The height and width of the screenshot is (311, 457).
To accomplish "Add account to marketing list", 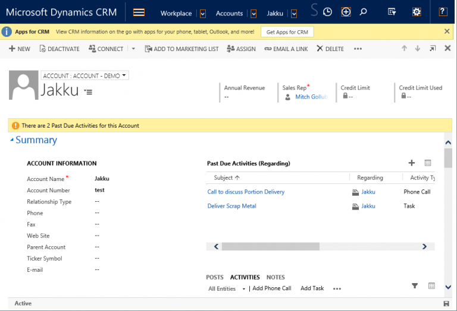I will pos(181,49).
